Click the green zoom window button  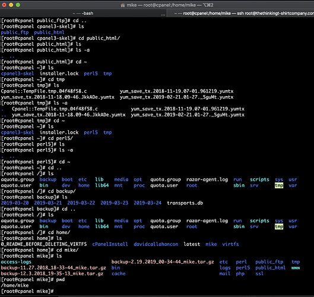18,5
